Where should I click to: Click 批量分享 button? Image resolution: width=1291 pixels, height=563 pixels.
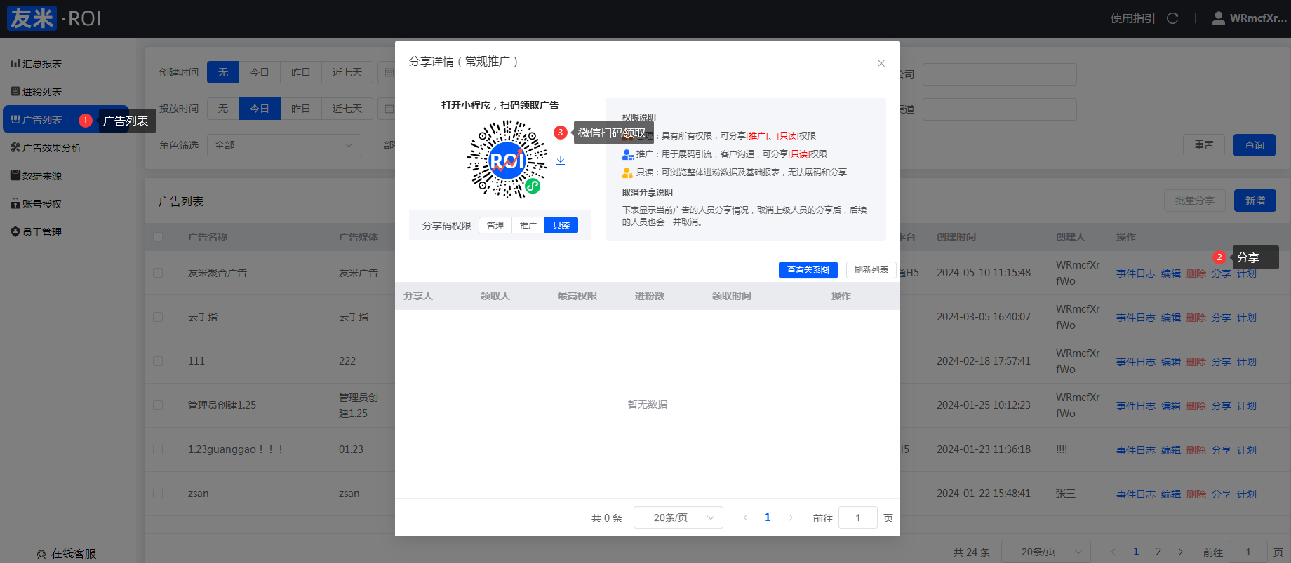click(x=1195, y=201)
